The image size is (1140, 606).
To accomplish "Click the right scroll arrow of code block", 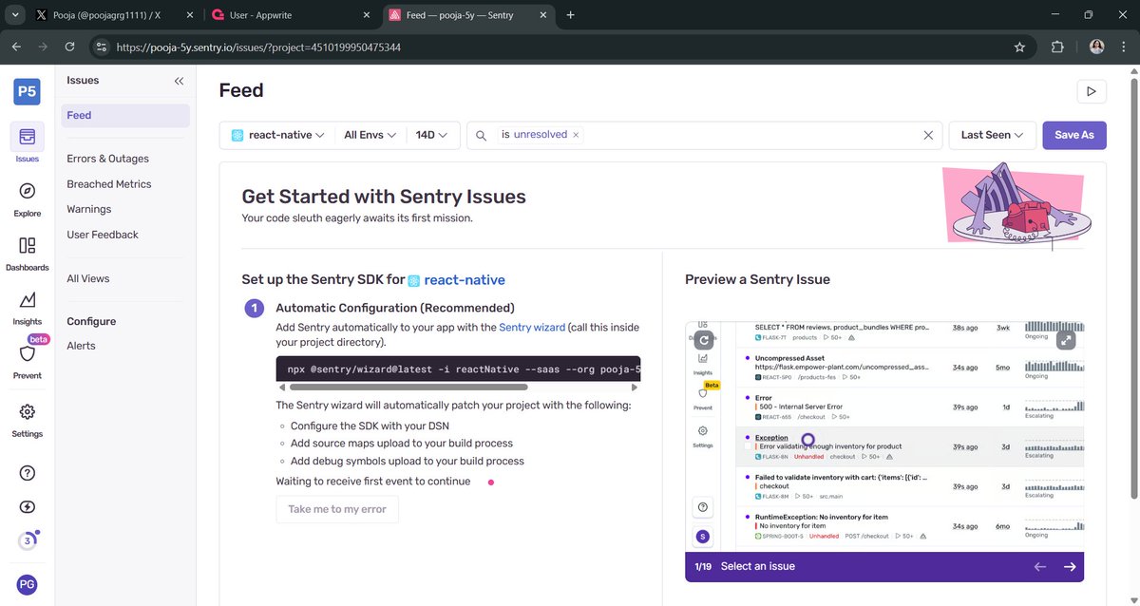I will 636,388.
